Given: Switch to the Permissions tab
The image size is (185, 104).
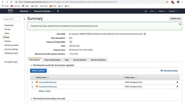Looking at the screenshot, I should (35, 60).
